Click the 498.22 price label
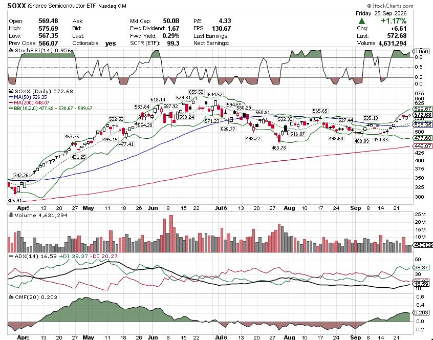The width and height of the screenshot is (433, 340). pyautogui.click(x=253, y=138)
